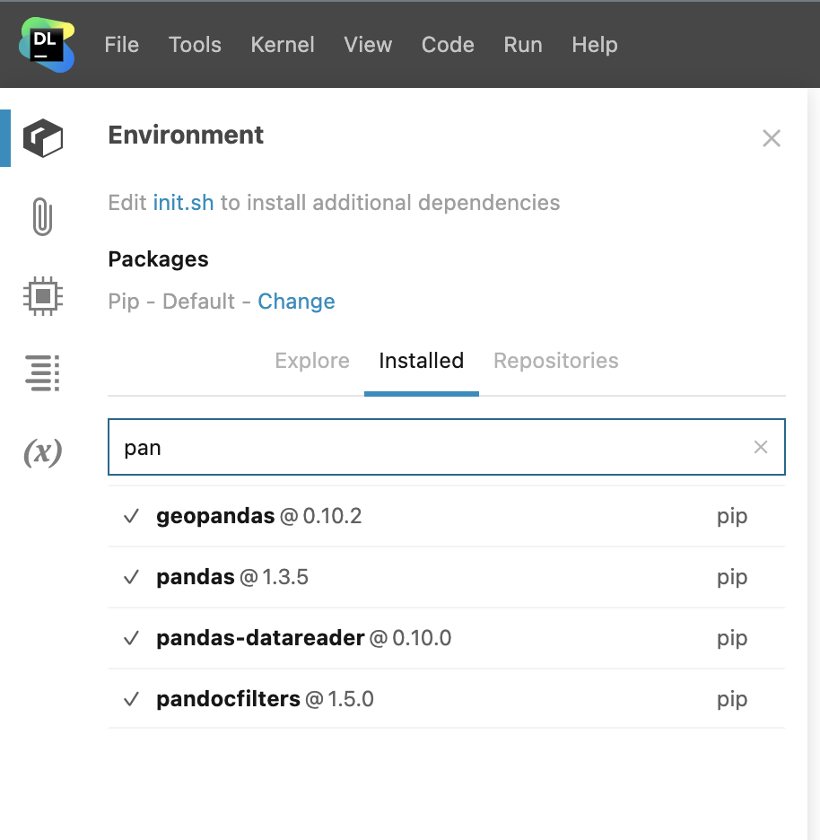Open the init.sh link
This screenshot has height=840, width=820.
183,203
